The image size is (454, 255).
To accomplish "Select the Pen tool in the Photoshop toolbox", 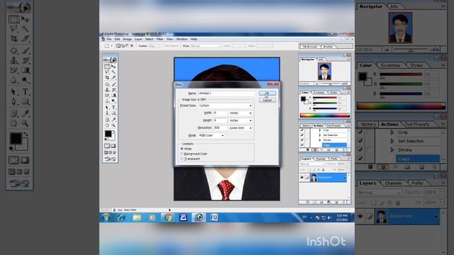I will [107, 113].
